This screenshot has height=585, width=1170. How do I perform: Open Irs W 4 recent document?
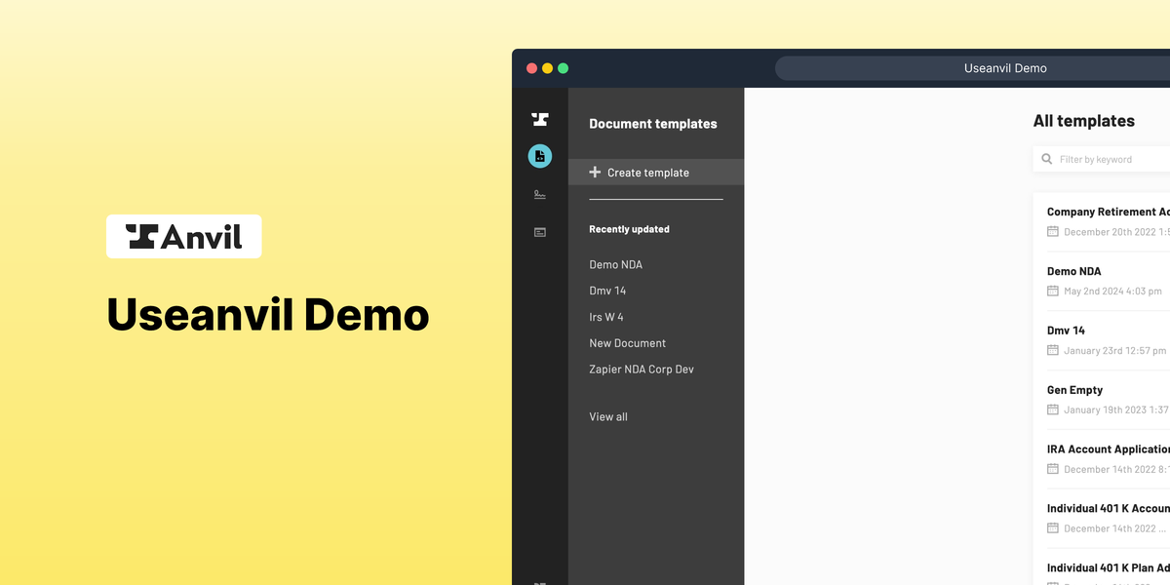tap(606, 317)
